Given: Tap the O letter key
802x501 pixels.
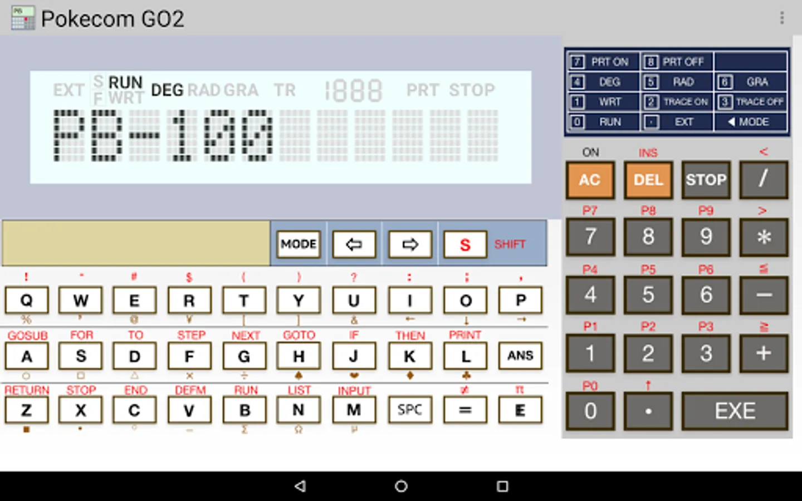Looking at the screenshot, I should 466,301.
